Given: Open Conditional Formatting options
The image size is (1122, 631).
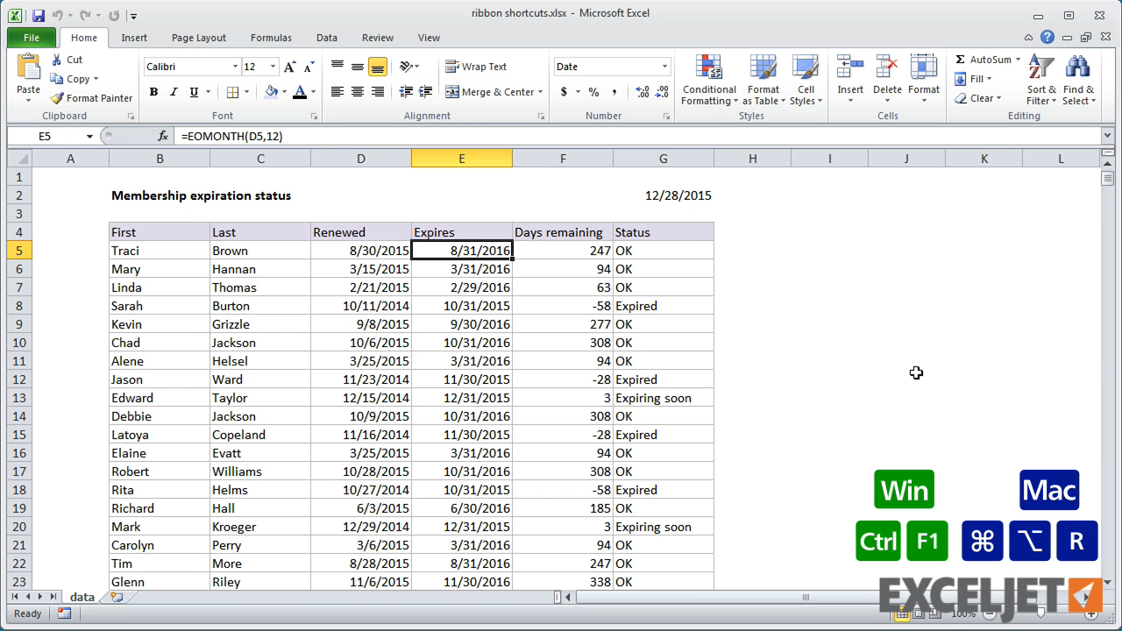Looking at the screenshot, I should [708, 80].
